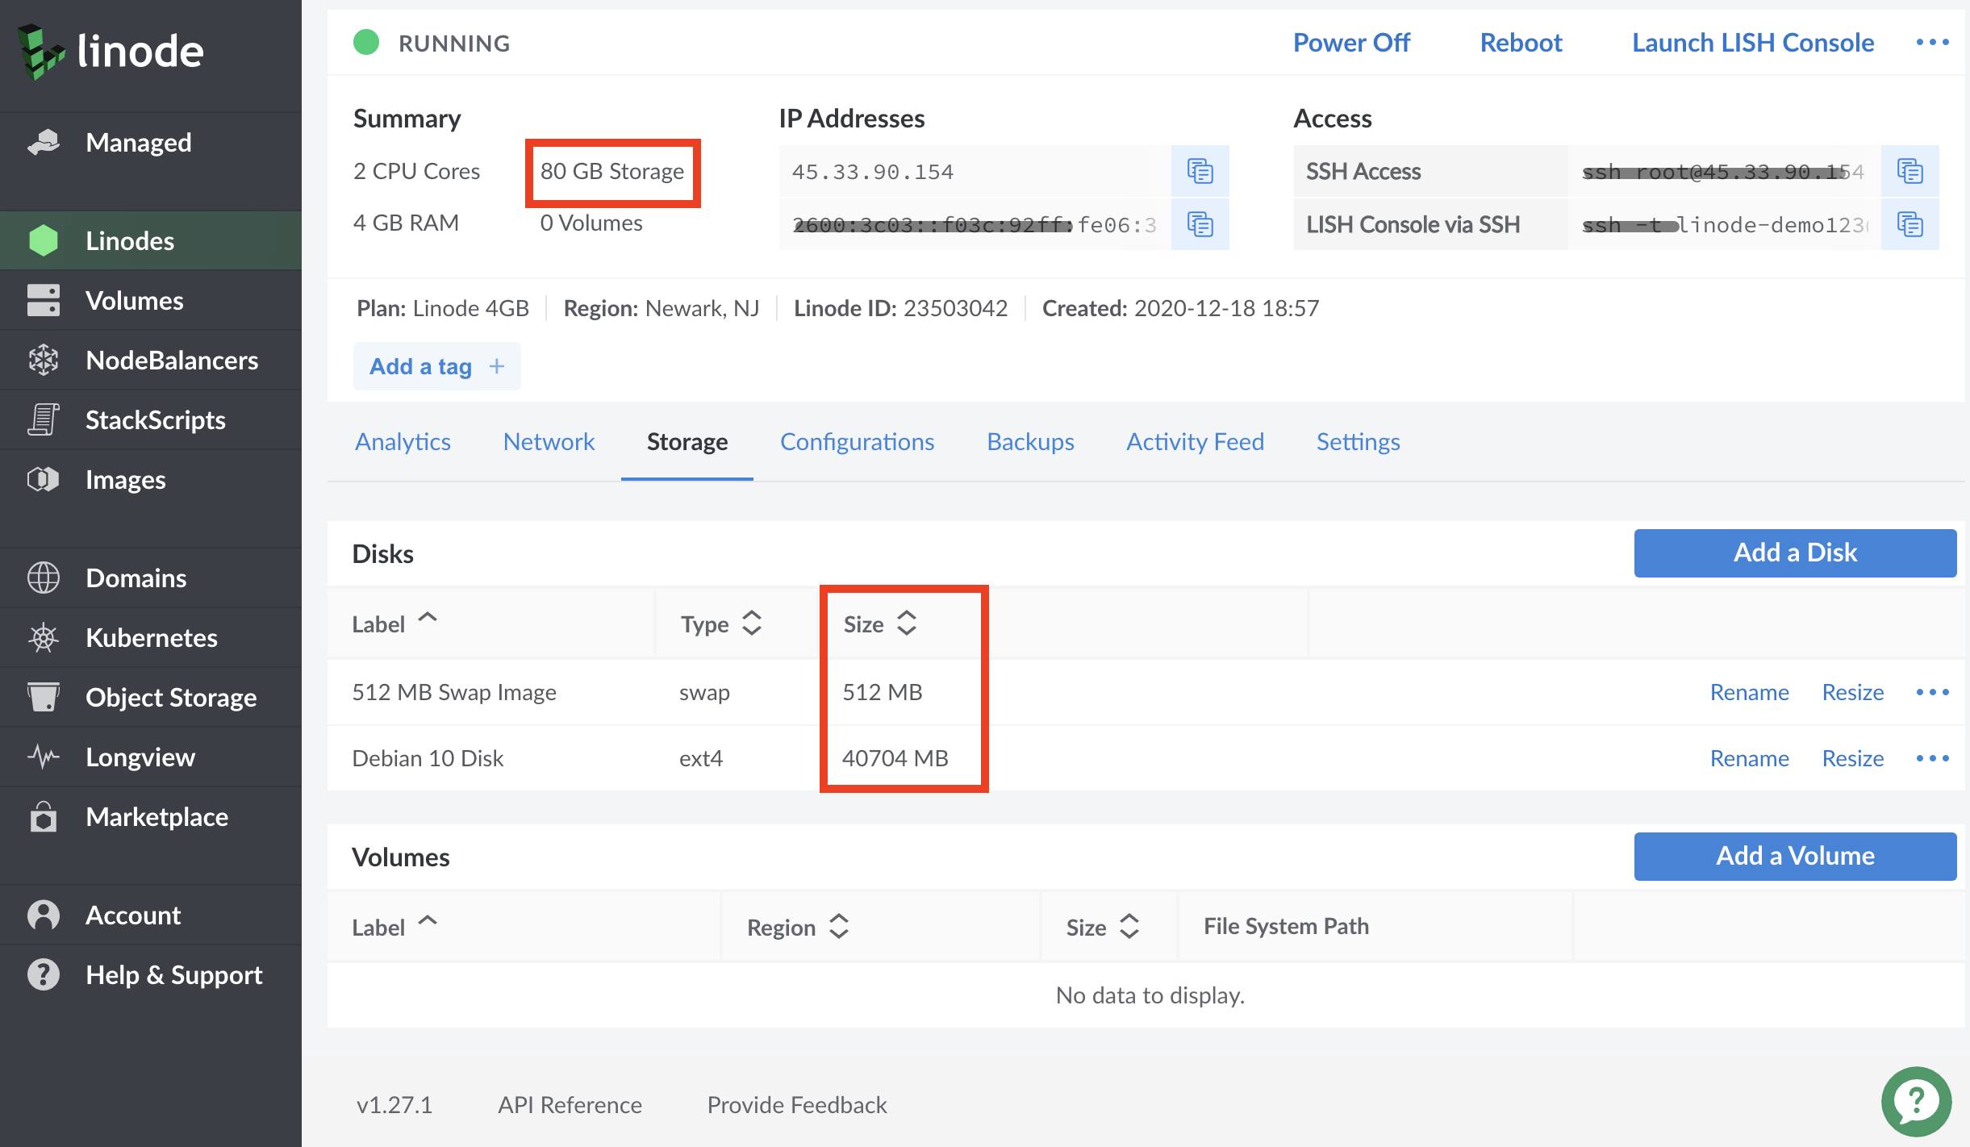Open the Marketplace sidebar icon
Screen dimensions: 1970x1147
pos(41,815)
